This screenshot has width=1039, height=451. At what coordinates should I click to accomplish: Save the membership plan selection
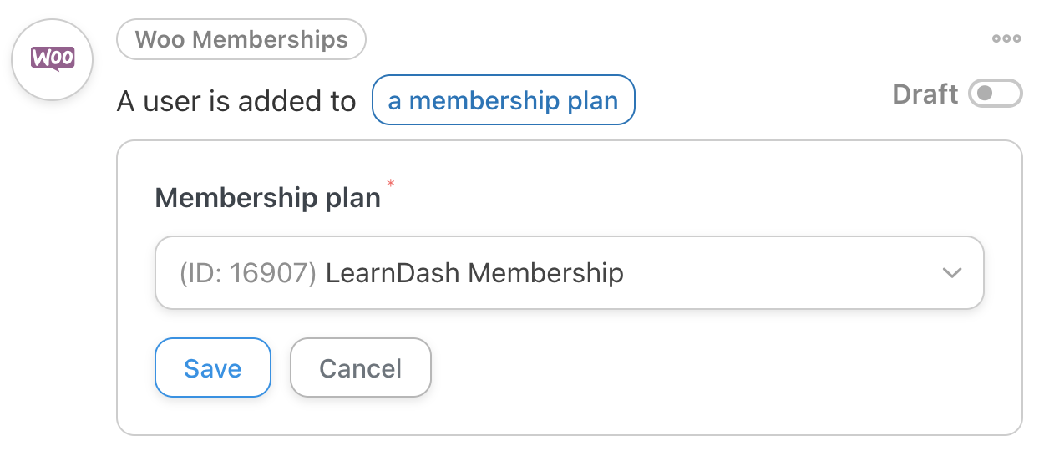(x=213, y=367)
